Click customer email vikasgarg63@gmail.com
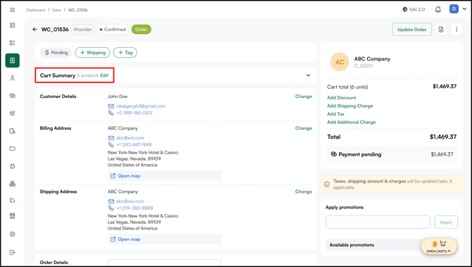This screenshot has width=472, height=267. (141, 106)
